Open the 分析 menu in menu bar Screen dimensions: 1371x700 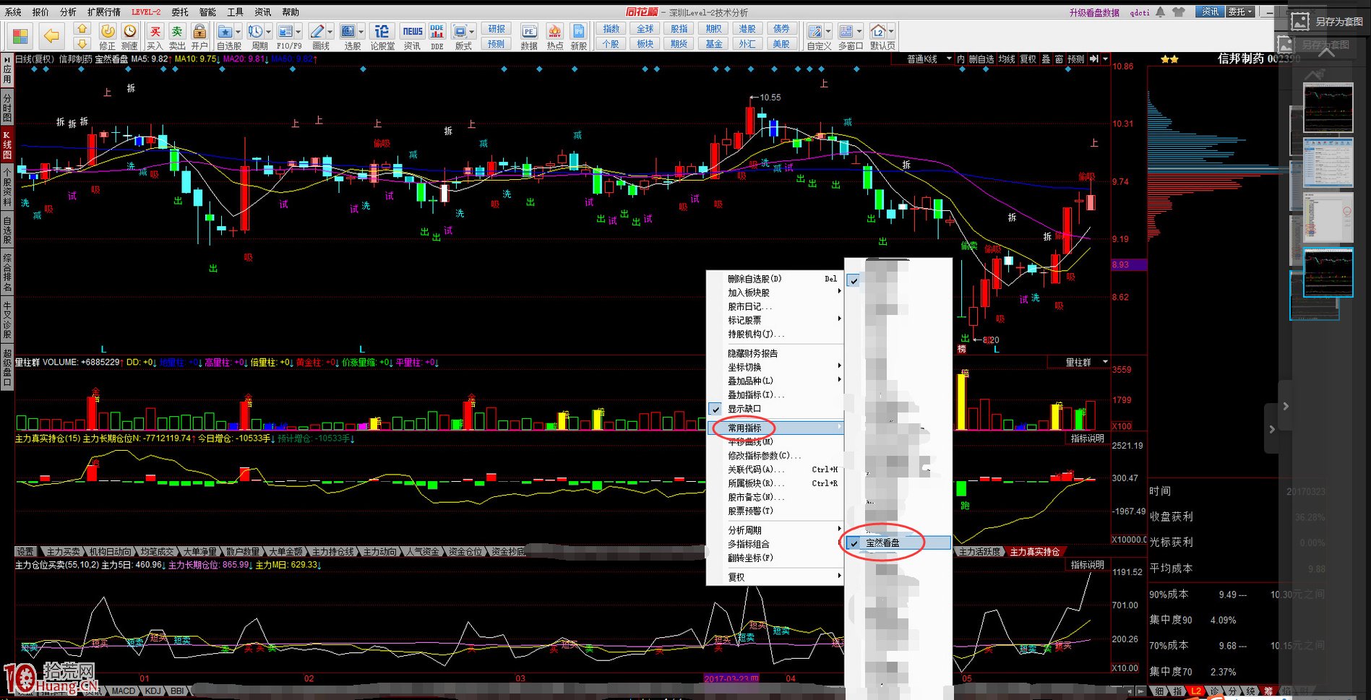[x=68, y=12]
